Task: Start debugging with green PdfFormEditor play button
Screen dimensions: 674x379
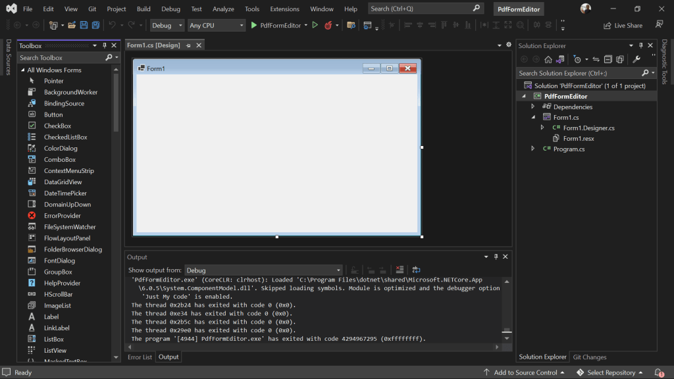Action: pyautogui.click(x=276, y=26)
